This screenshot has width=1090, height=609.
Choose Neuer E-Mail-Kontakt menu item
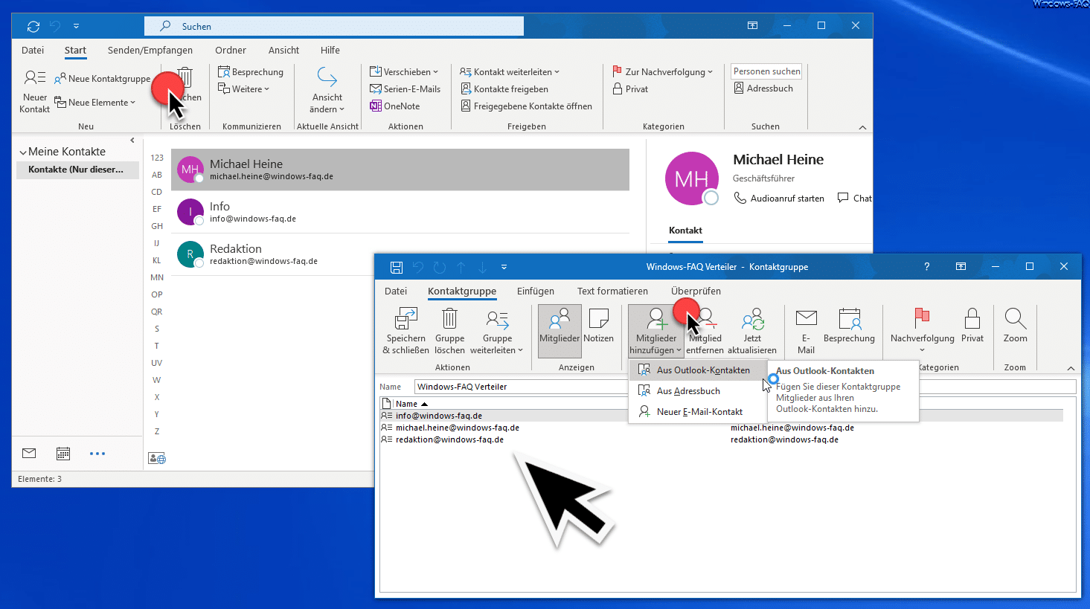[x=697, y=412]
